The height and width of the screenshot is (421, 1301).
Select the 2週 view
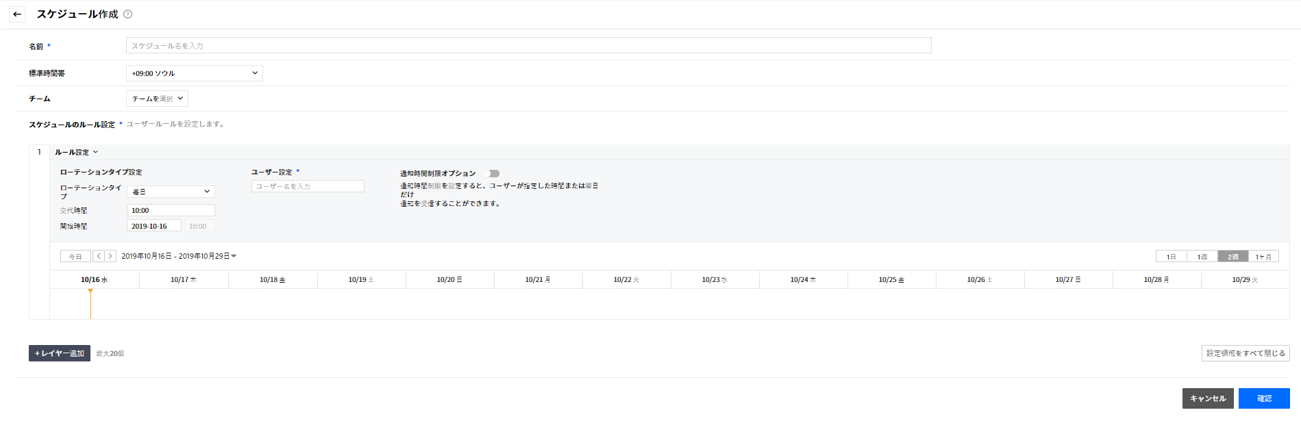(1232, 257)
